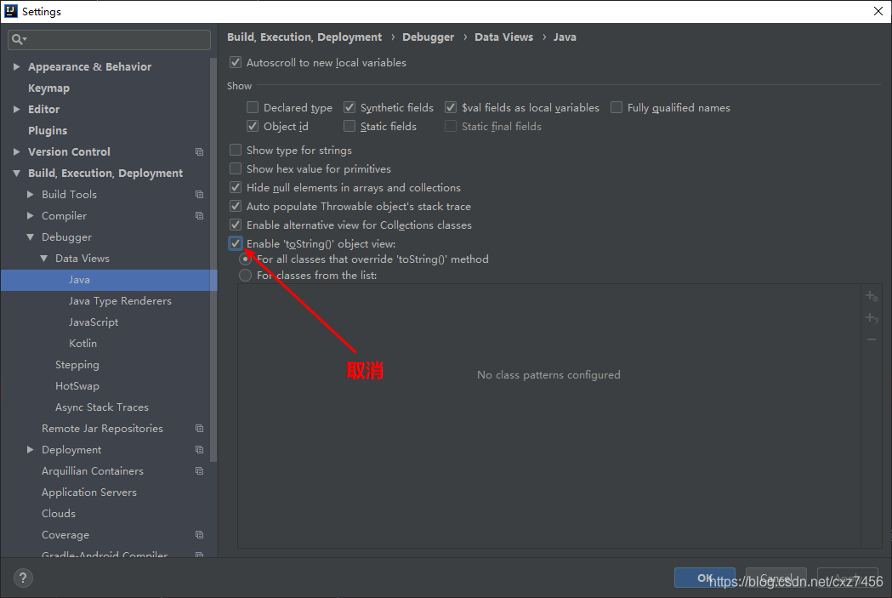Click Build, Execution, Deployment breadcrumb

304,37
